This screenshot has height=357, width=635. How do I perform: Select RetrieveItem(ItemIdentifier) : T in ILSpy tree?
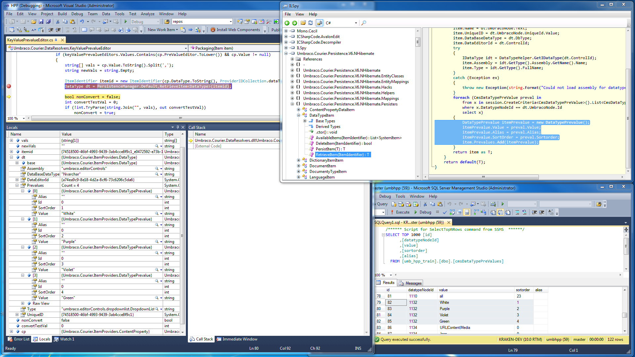point(342,155)
